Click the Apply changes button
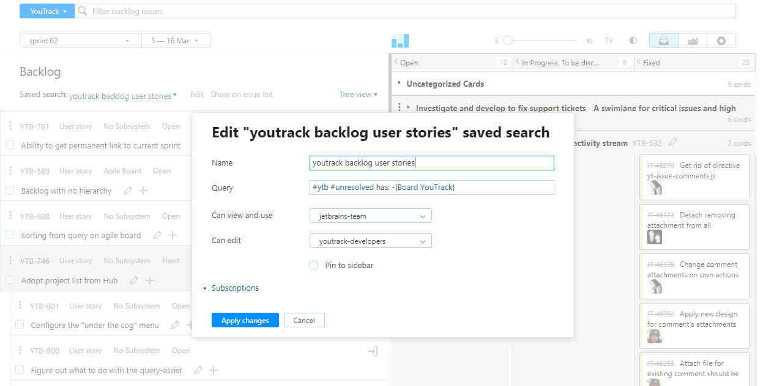The height and width of the screenshot is (386, 766). [x=245, y=319]
